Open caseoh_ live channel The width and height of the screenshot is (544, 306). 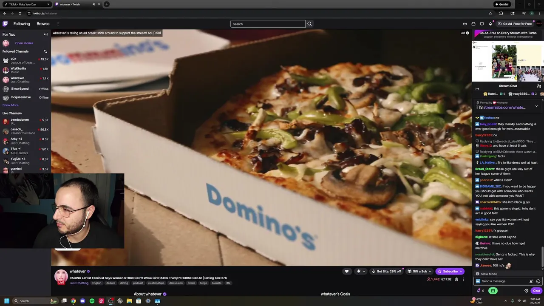click(x=25, y=131)
